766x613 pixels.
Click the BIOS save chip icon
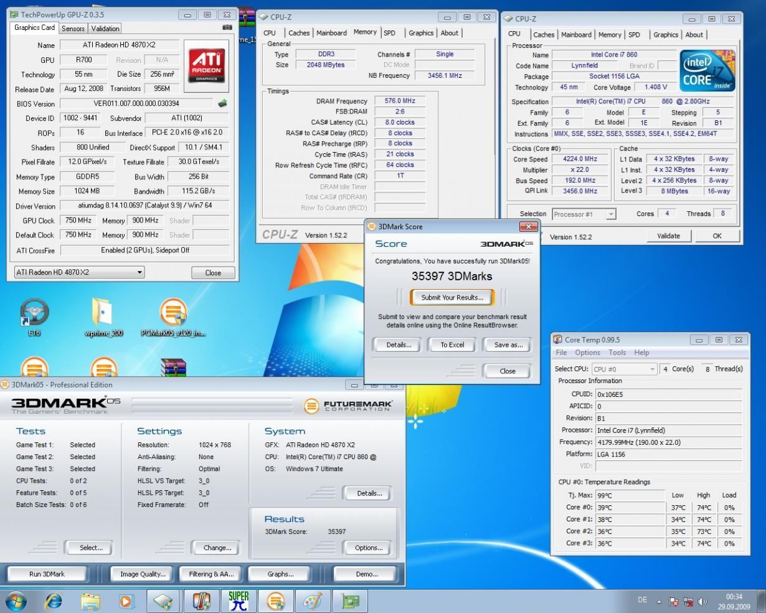click(x=222, y=103)
